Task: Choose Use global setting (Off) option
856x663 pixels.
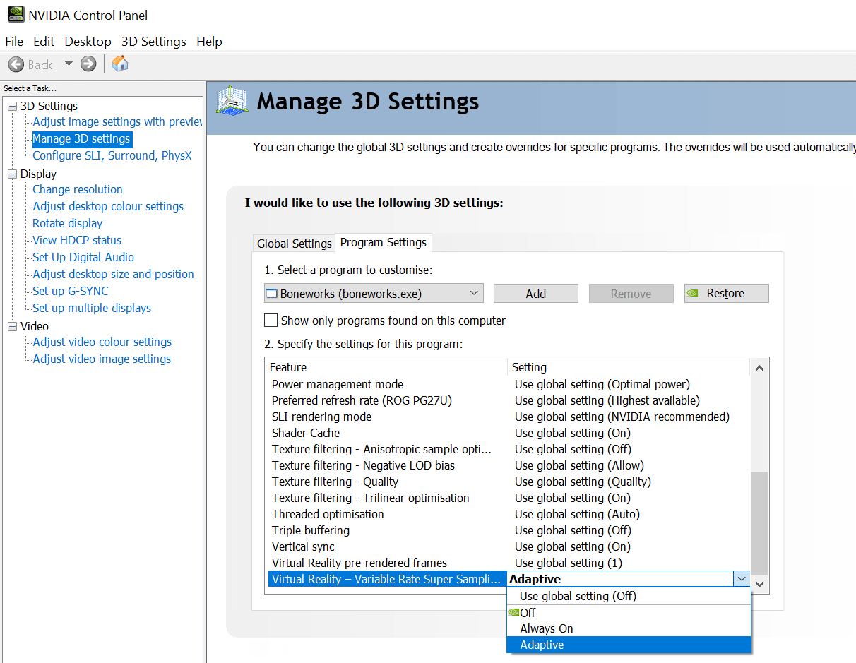Action: pos(578,596)
